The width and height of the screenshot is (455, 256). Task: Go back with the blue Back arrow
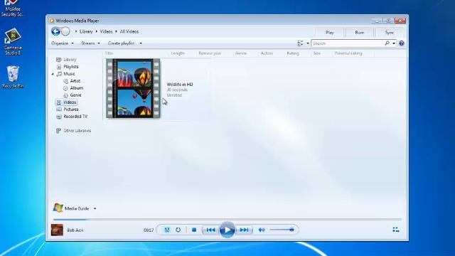55,31
